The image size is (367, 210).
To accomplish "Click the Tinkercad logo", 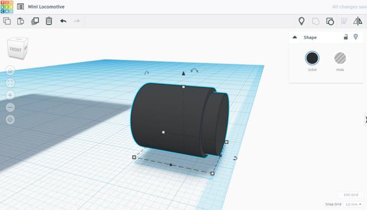I will click(7, 7).
